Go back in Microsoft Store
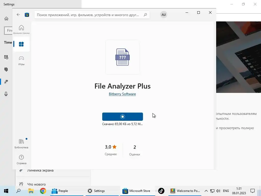Viewport: 261px width, 196px height. click(18, 15)
